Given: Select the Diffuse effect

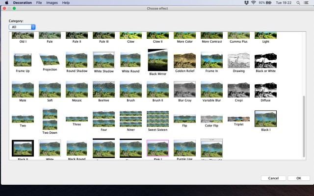Looking at the screenshot, I should (x=265, y=89).
